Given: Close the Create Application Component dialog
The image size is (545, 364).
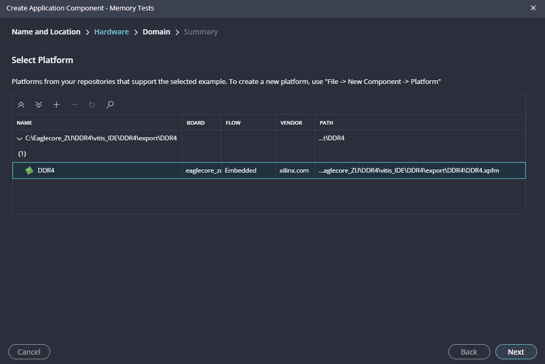Looking at the screenshot, I should (x=533, y=8).
